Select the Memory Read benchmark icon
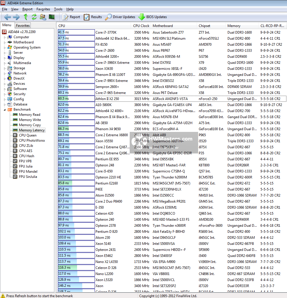 click(x=15, y=115)
